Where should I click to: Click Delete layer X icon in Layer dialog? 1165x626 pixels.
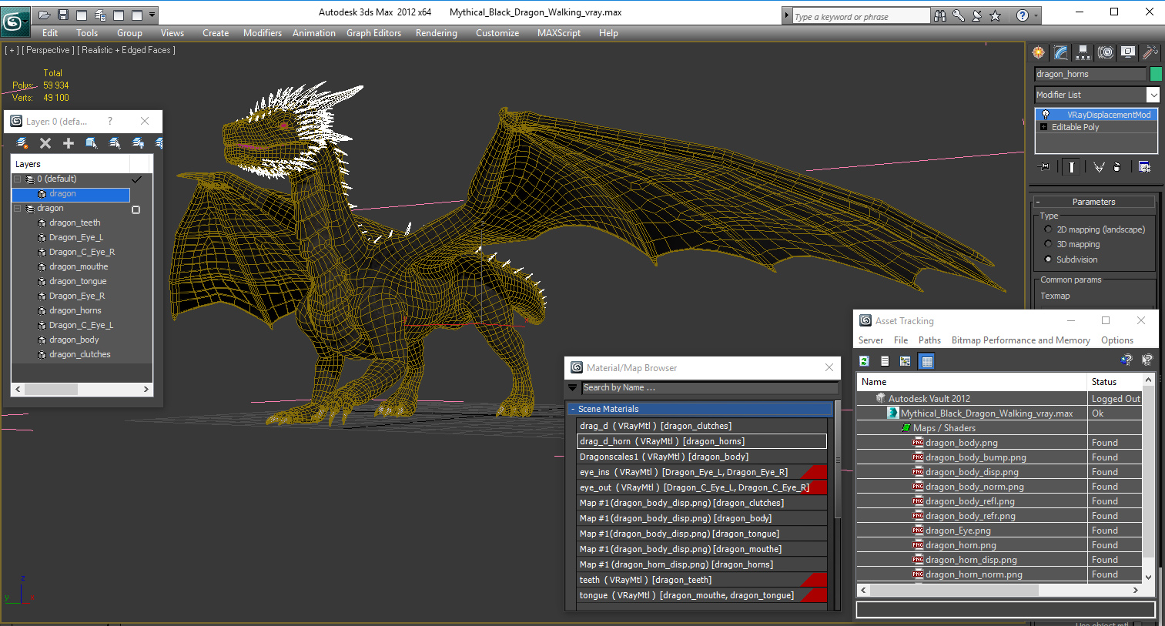tap(45, 143)
